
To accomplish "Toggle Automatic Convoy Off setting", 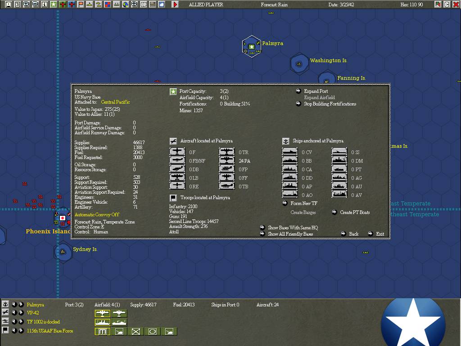I will click(x=97, y=214).
